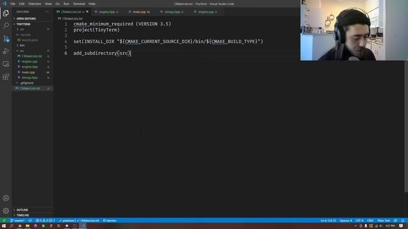
Task: Open the Selection menu
Action: (x=34, y=4)
